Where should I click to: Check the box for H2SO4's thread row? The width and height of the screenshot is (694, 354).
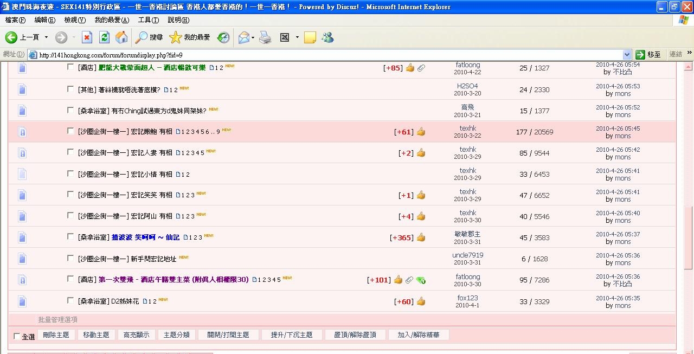(x=70, y=89)
